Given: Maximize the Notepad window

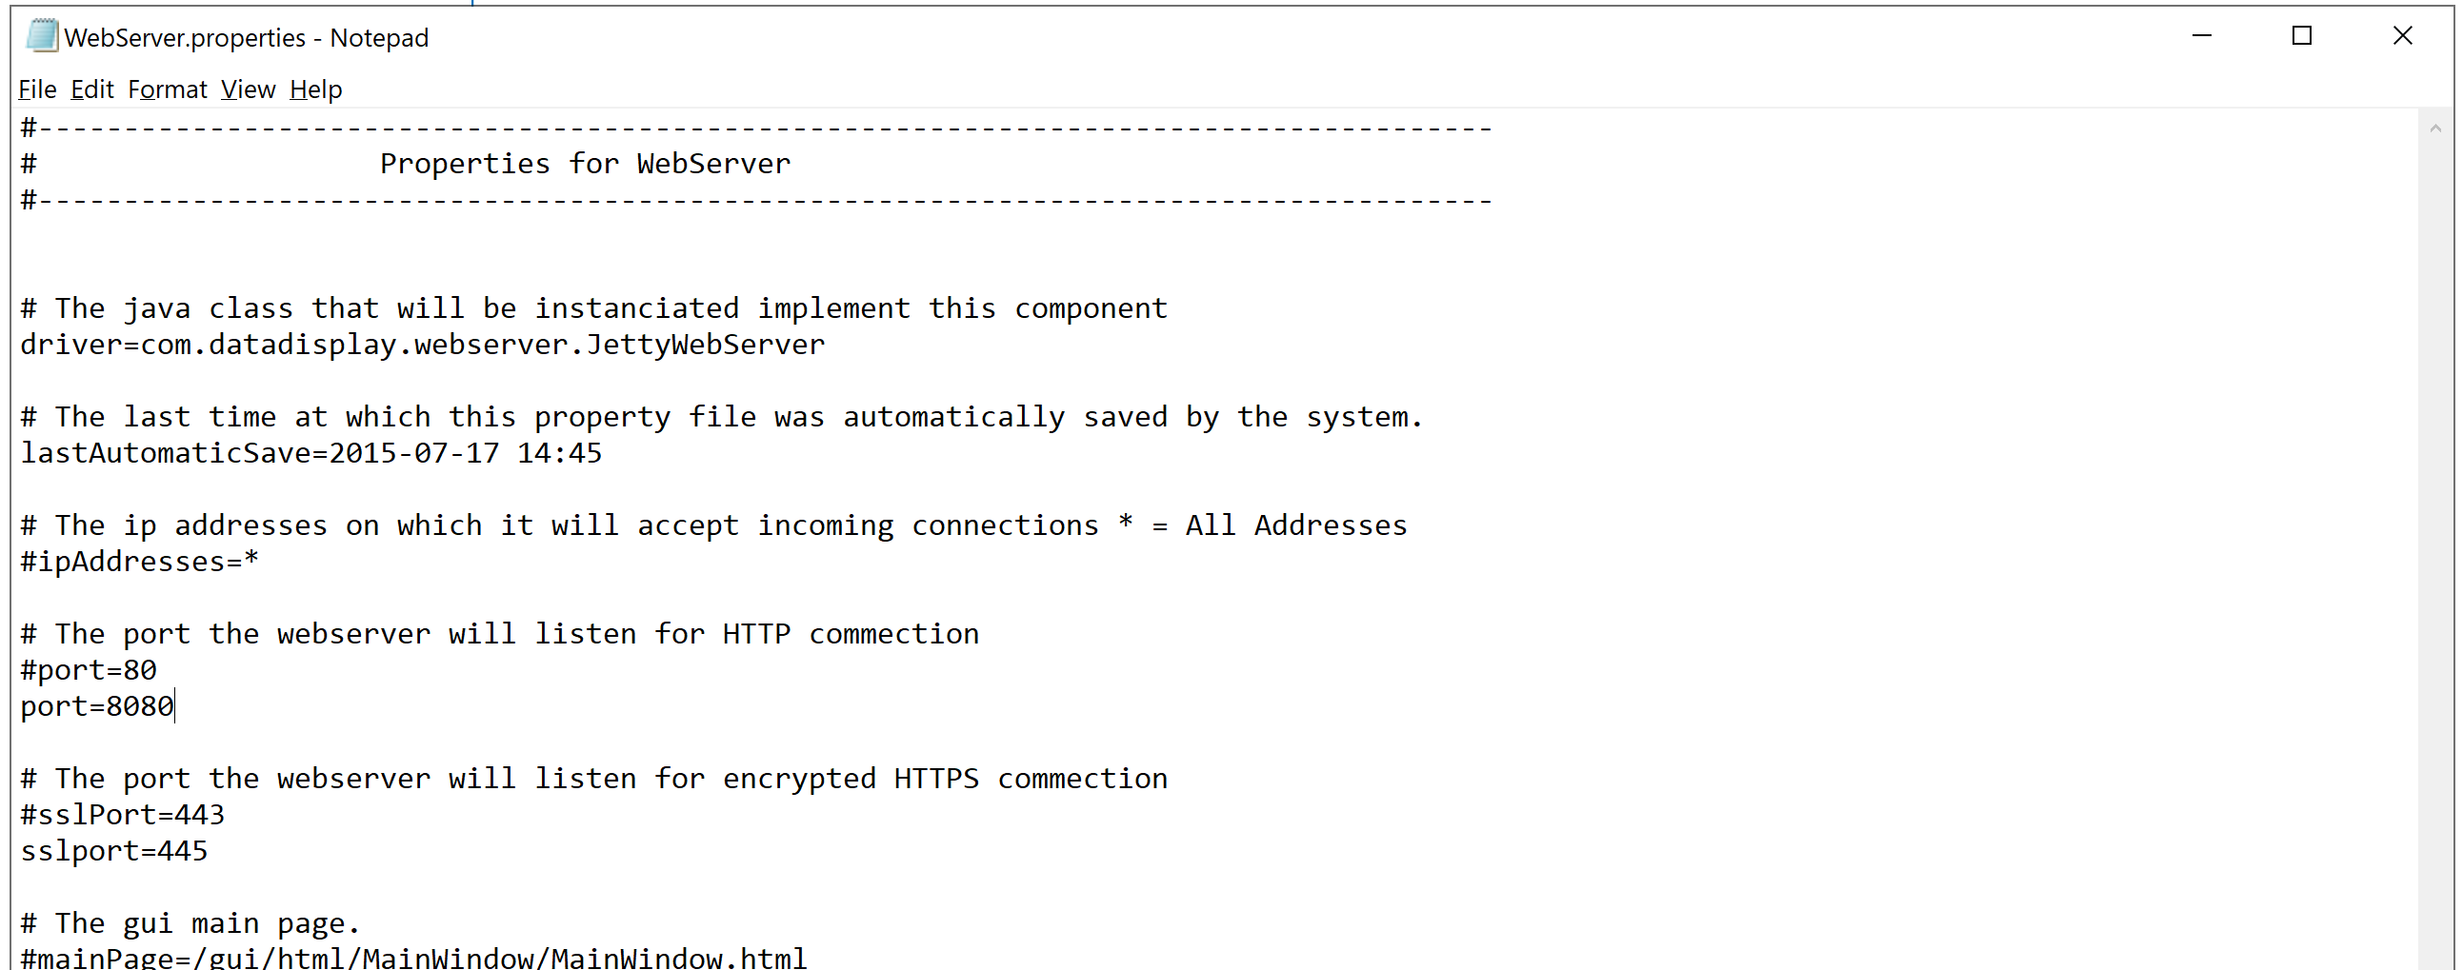Looking at the screenshot, I should click(x=2302, y=36).
